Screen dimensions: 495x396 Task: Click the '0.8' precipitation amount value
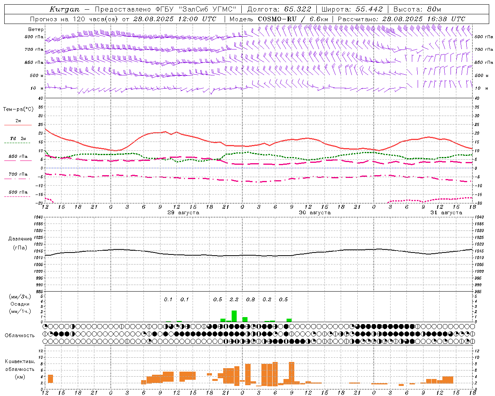tap(251, 299)
